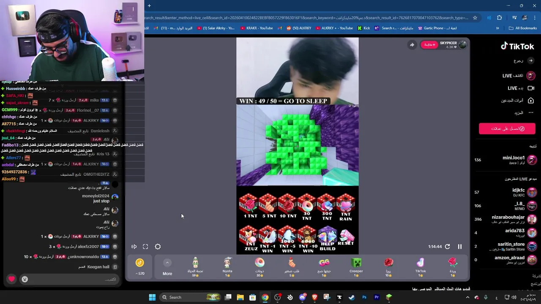Screen dimensions: 541x304
Task: Open More (المزيد) menu in sidebar
Action: [x=524, y=113]
